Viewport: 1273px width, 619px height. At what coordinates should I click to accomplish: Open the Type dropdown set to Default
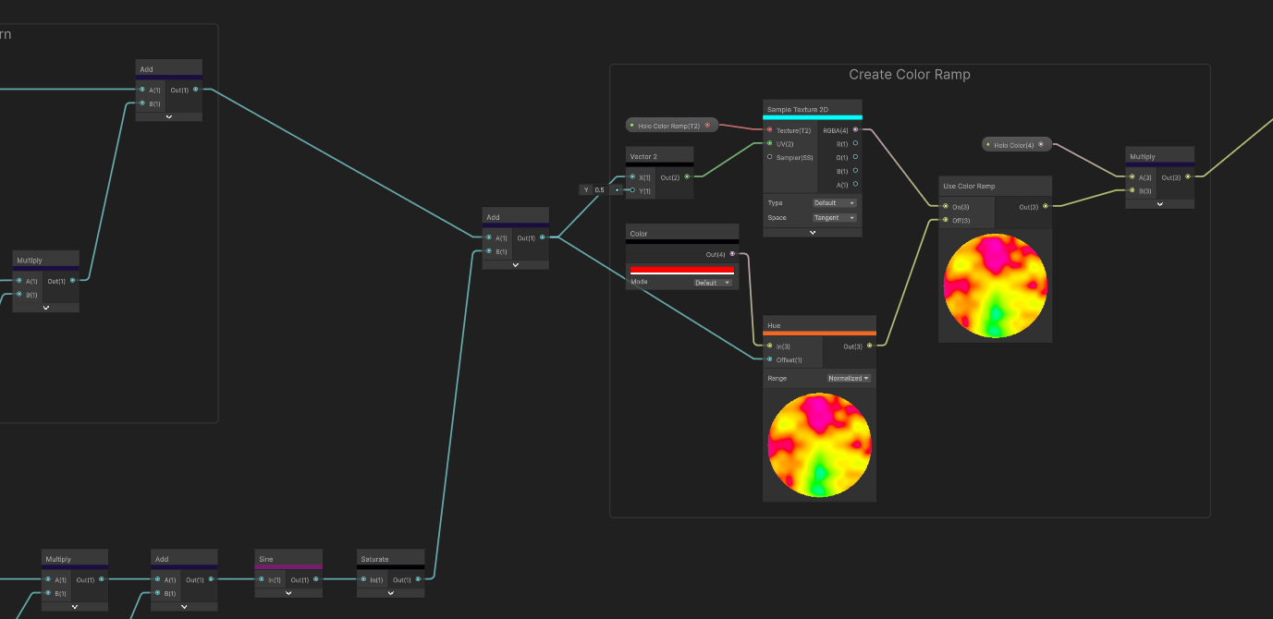click(835, 202)
